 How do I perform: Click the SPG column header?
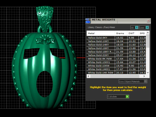tap(142, 33)
